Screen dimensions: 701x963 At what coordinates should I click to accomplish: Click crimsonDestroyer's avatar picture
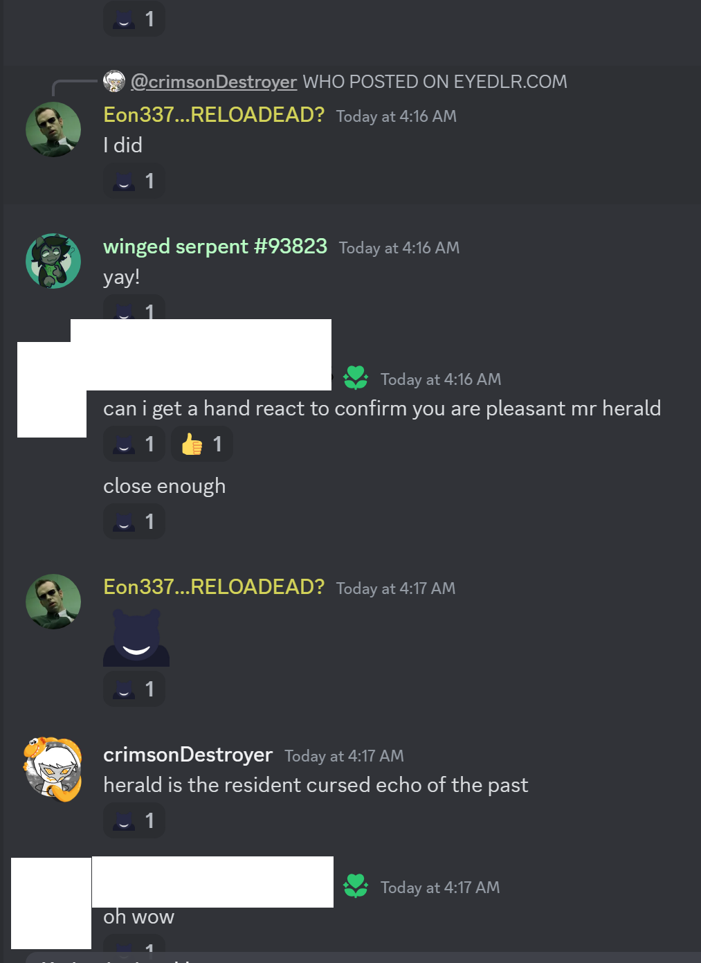53,769
